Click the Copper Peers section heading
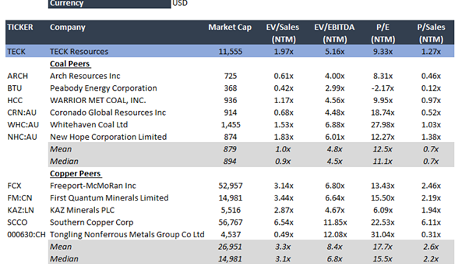The image size is (469, 264). click(75, 174)
